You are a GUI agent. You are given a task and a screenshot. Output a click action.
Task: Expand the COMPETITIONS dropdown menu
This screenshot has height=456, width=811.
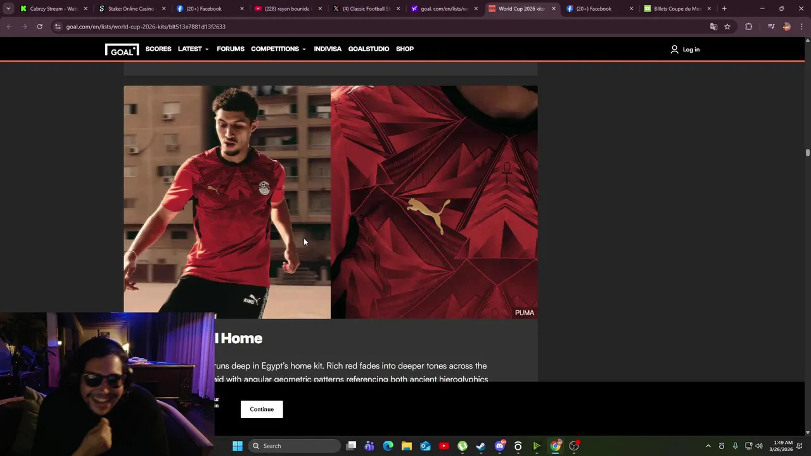tap(278, 49)
